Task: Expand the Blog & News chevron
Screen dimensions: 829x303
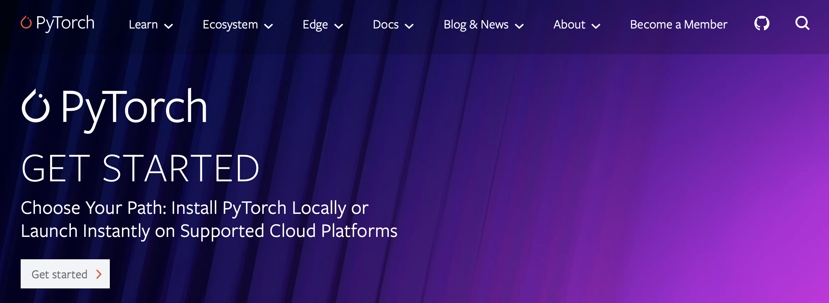Action: [519, 26]
